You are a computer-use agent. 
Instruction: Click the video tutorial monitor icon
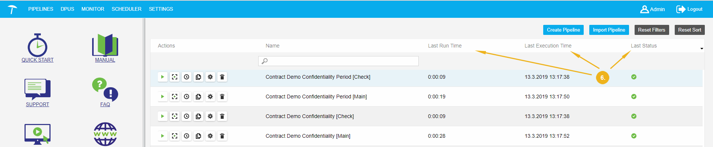click(38, 134)
